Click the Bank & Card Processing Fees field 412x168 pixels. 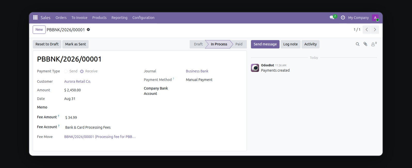(88, 127)
